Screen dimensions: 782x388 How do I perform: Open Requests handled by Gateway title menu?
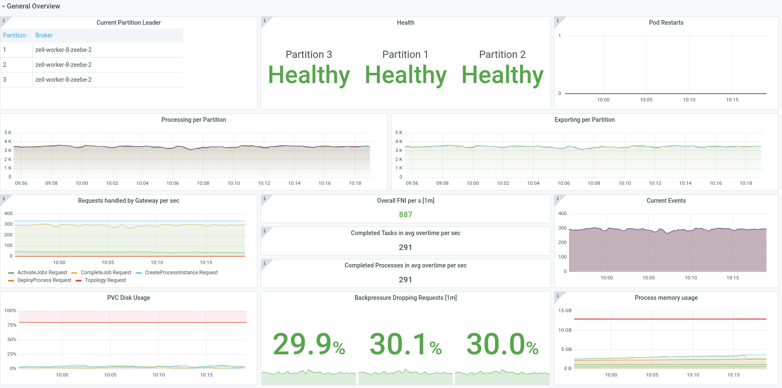[x=128, y=201]
